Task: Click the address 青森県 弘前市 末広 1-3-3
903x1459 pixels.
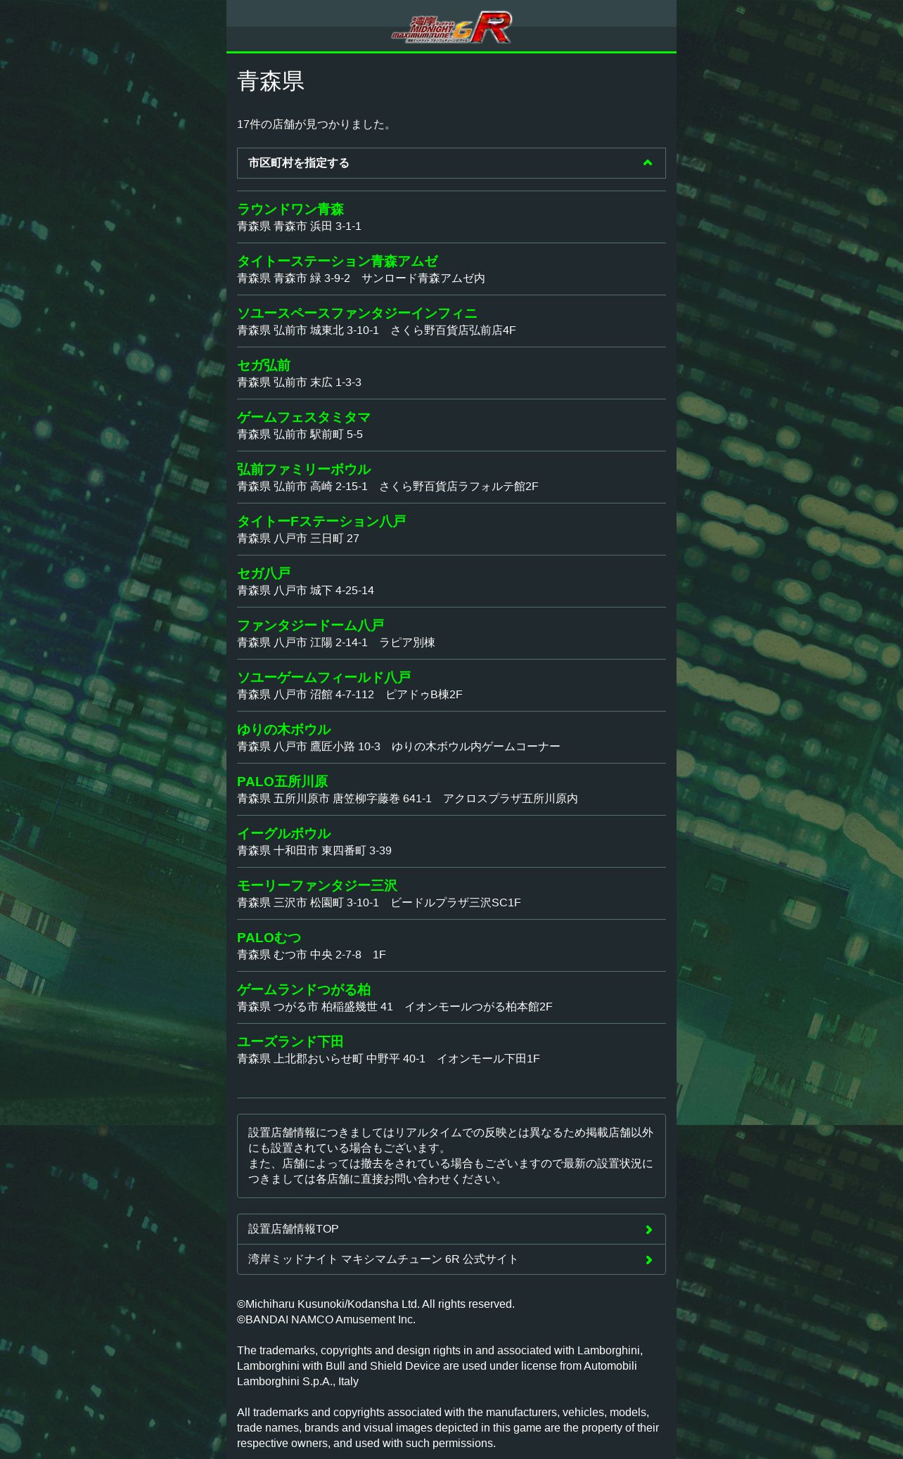Action: pyautogui.click(x=299, y=383)
